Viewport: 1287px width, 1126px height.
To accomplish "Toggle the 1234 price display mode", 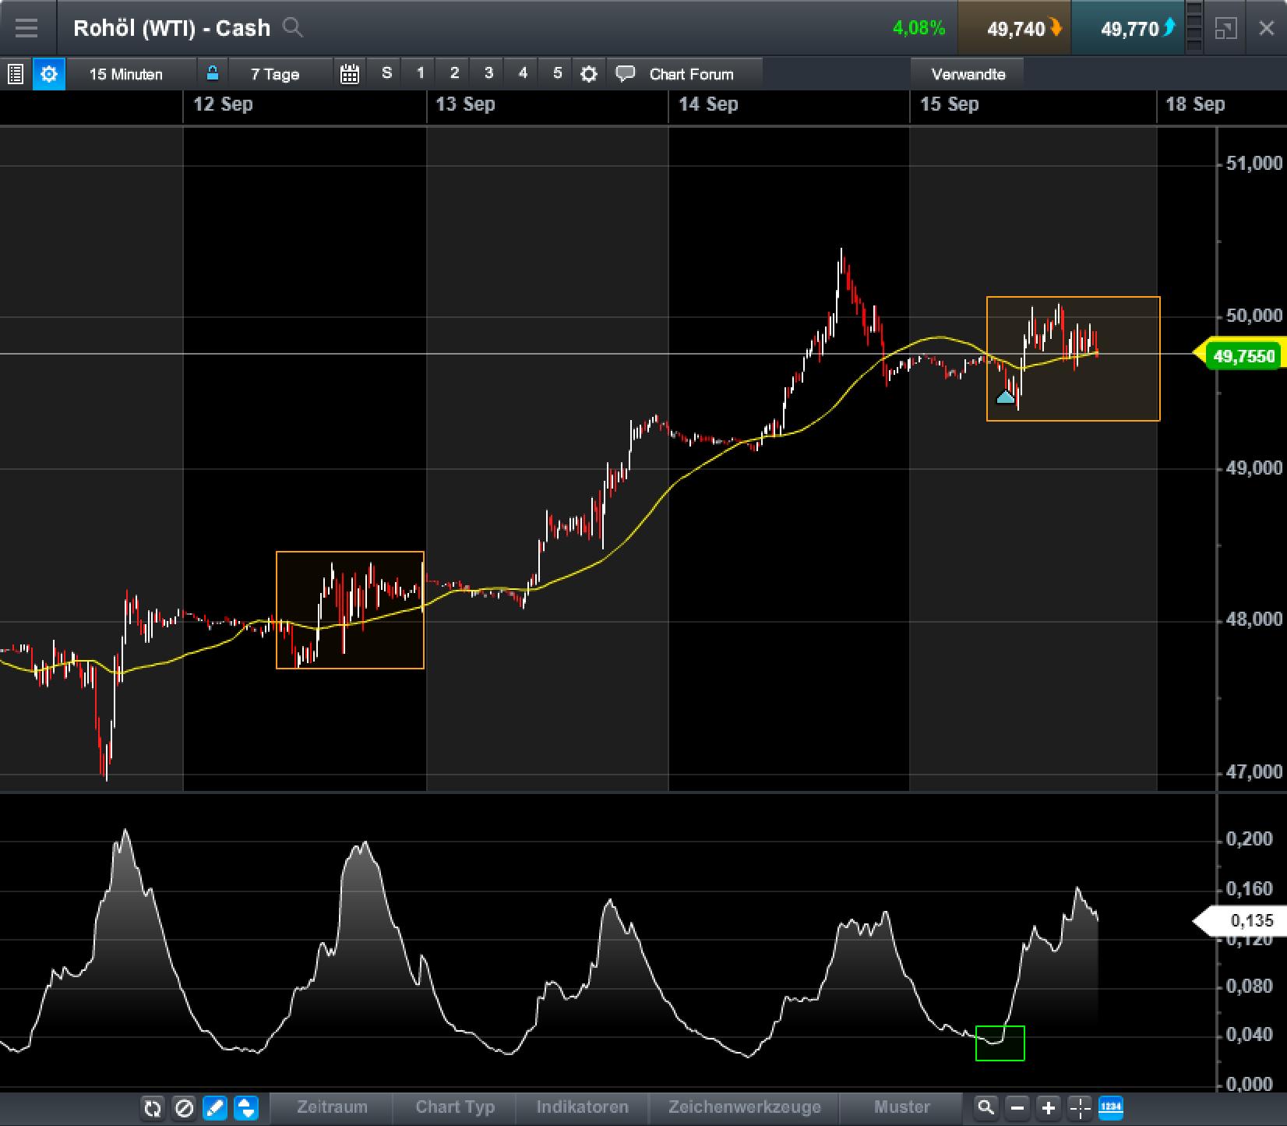I will (x=1112, y=1107).
